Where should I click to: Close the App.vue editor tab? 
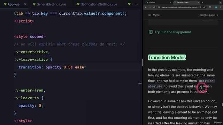pyautogui.click(x=25, y=4)
